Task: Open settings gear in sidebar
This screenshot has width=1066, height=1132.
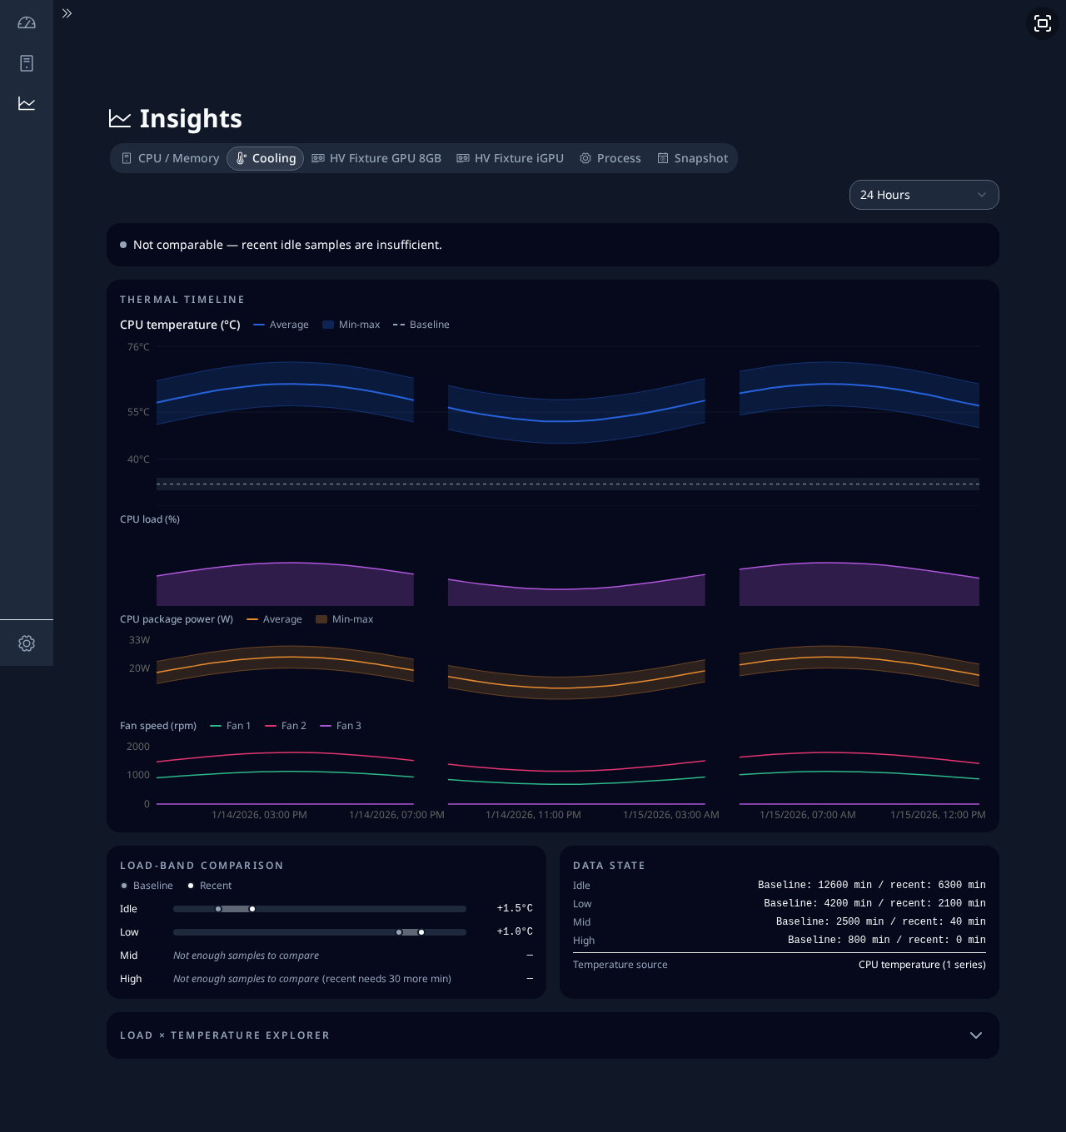Action: pos(27,643)
